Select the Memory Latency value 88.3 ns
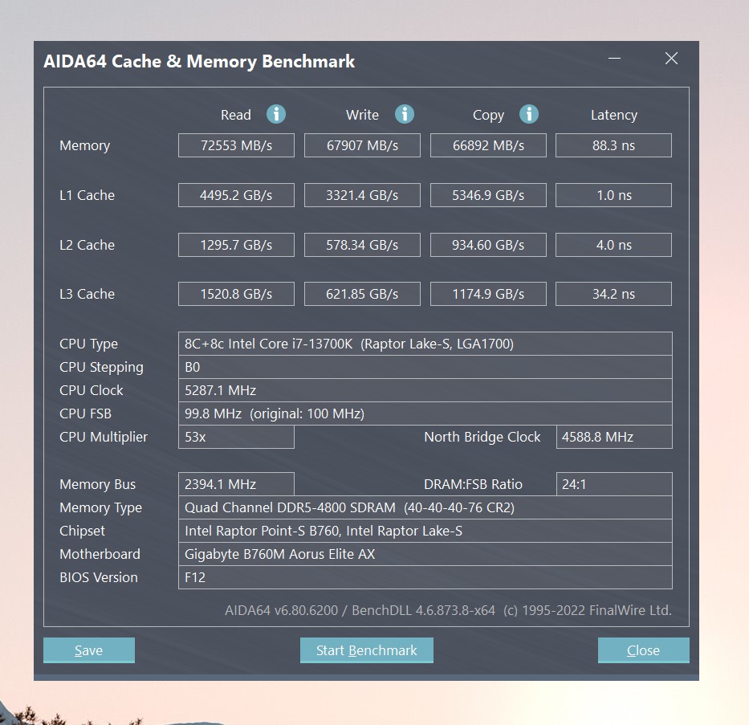Image resolution: width=749 pixels, height=725 pixels. [x=613, y=145]
